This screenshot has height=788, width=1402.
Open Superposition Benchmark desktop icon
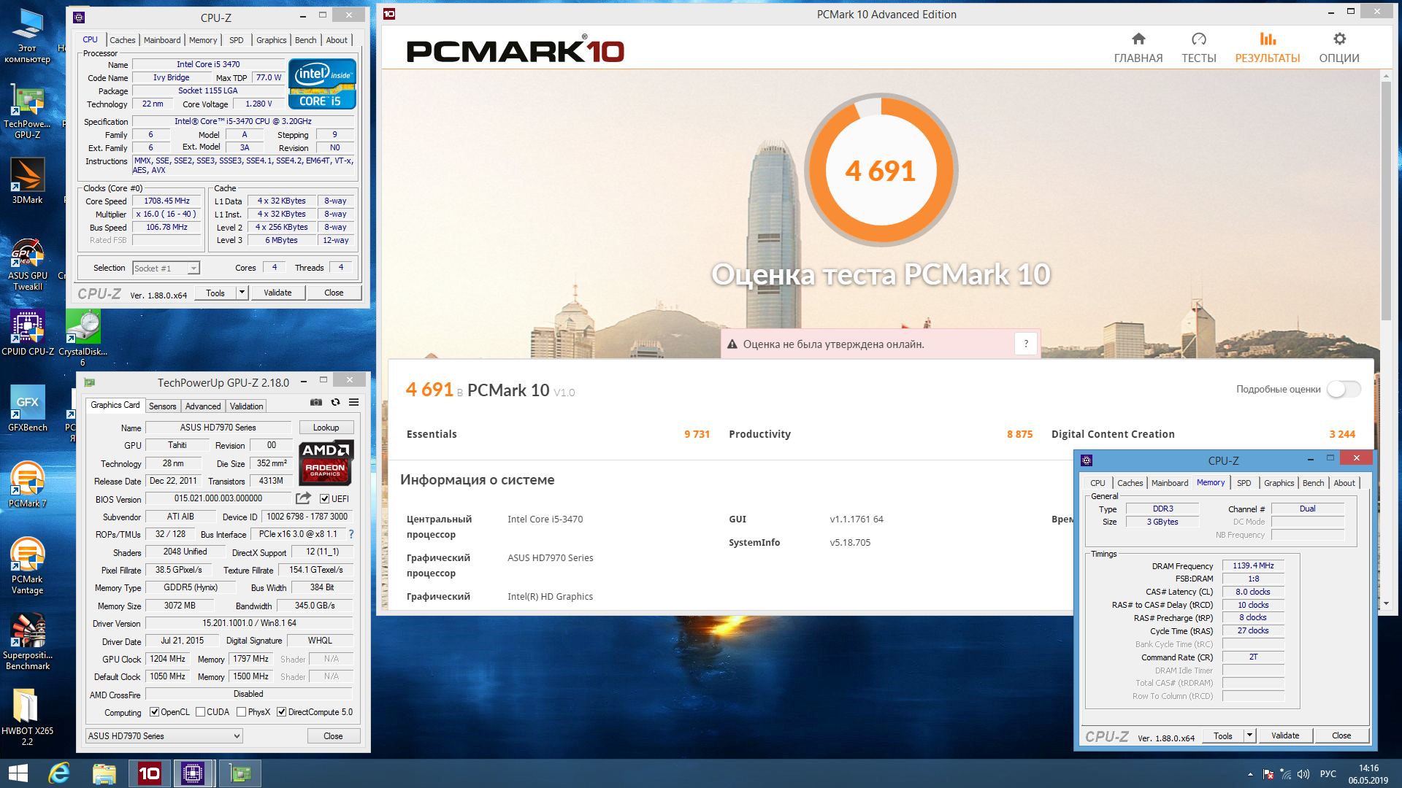pyautogui.click(x=28, y=641)
